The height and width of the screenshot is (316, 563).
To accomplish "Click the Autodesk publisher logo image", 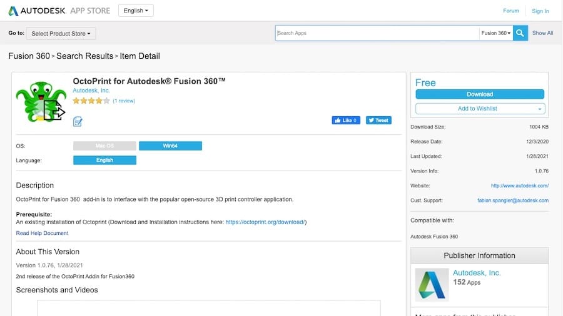I will point(432,285).
